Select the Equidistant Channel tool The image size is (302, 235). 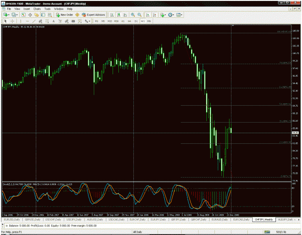point(40,21)
